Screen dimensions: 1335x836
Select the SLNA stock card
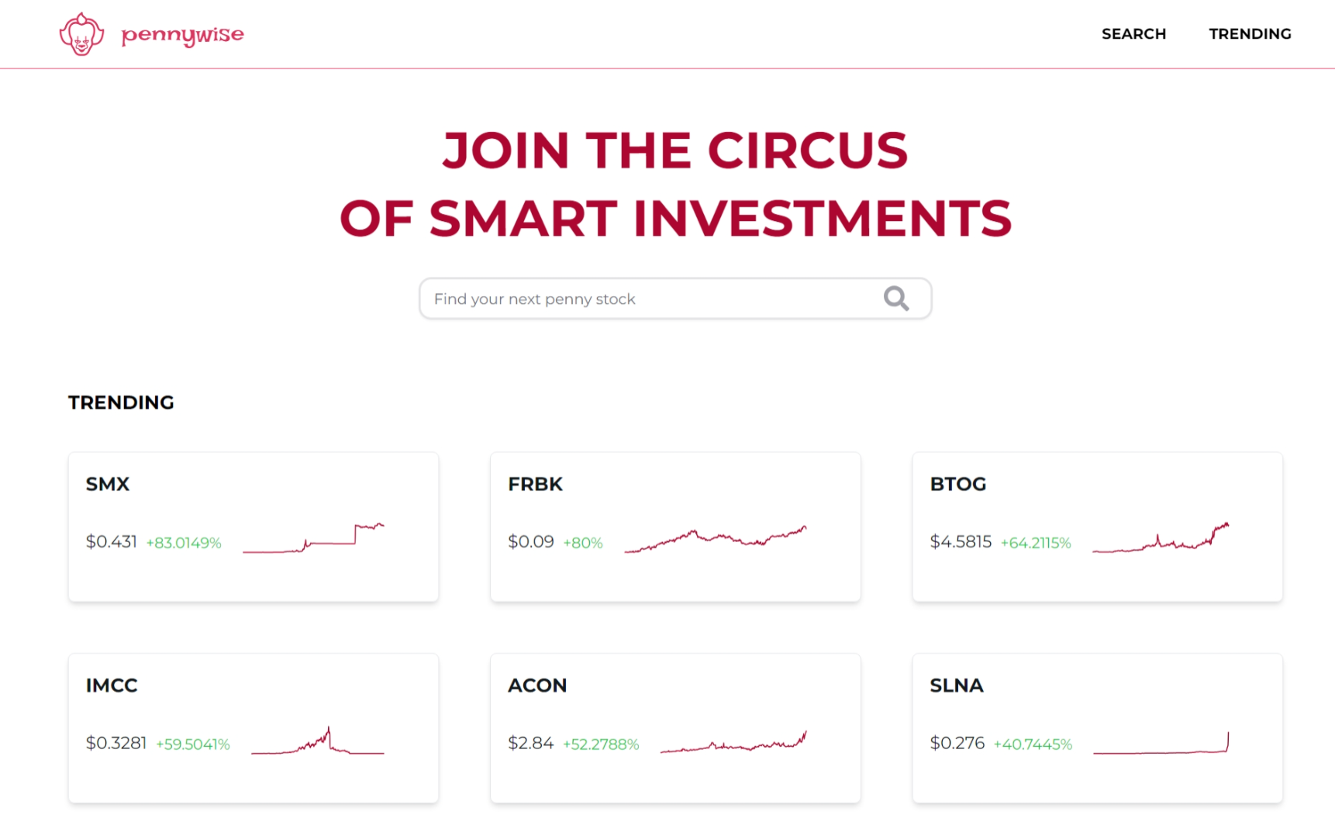click(x=1097, y=727)
